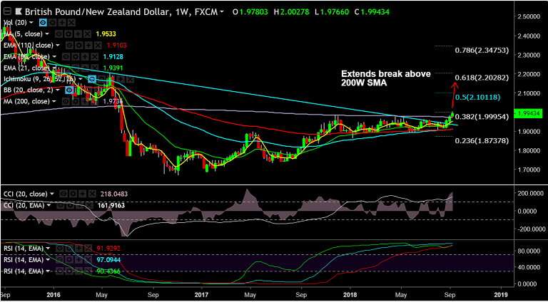
Task: Click the Fibonacci 0.618(2.20282) level label
Action: [x=482, y=77]
